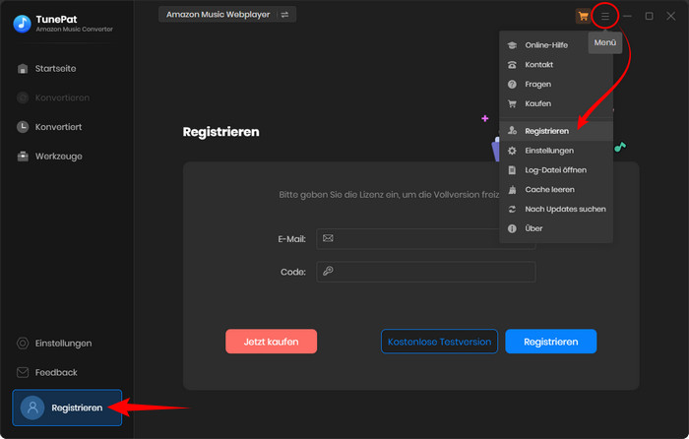Click the broom icon beside Cache leeren
Screen dimensions: 689x439
(x=512, y=189)
